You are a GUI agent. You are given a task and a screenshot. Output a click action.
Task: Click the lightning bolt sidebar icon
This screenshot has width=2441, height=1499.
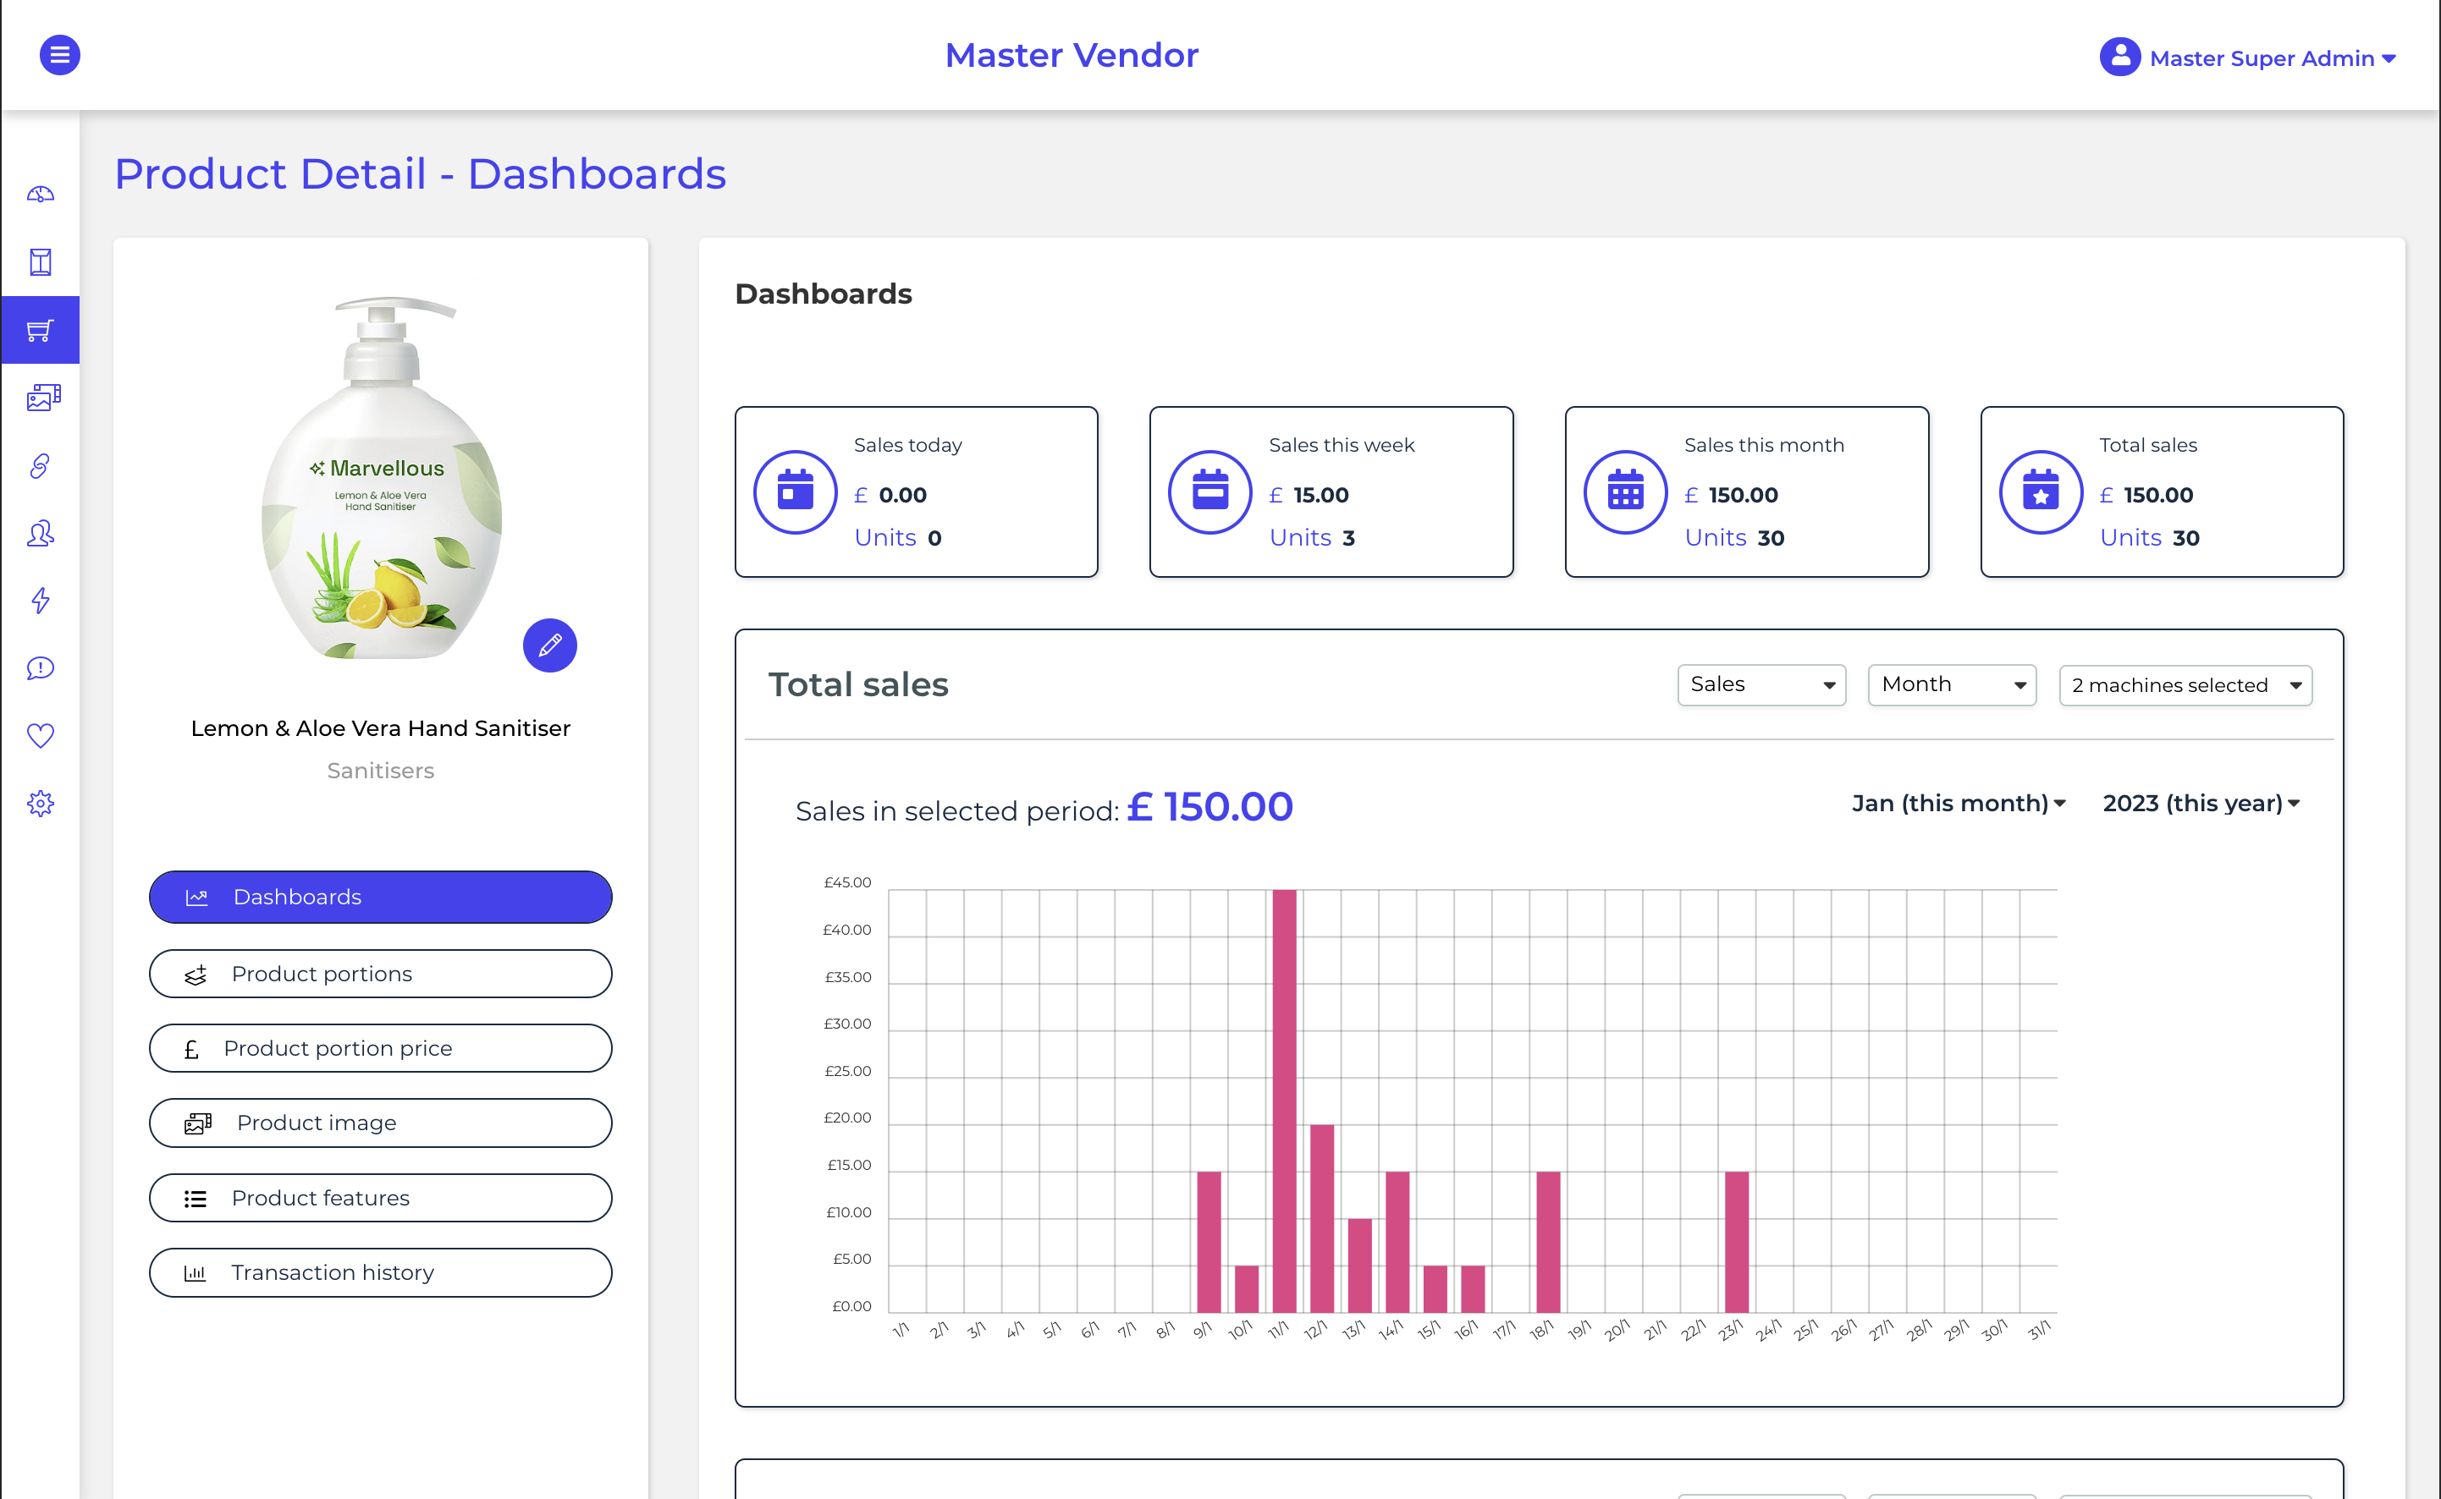[41, 601]
